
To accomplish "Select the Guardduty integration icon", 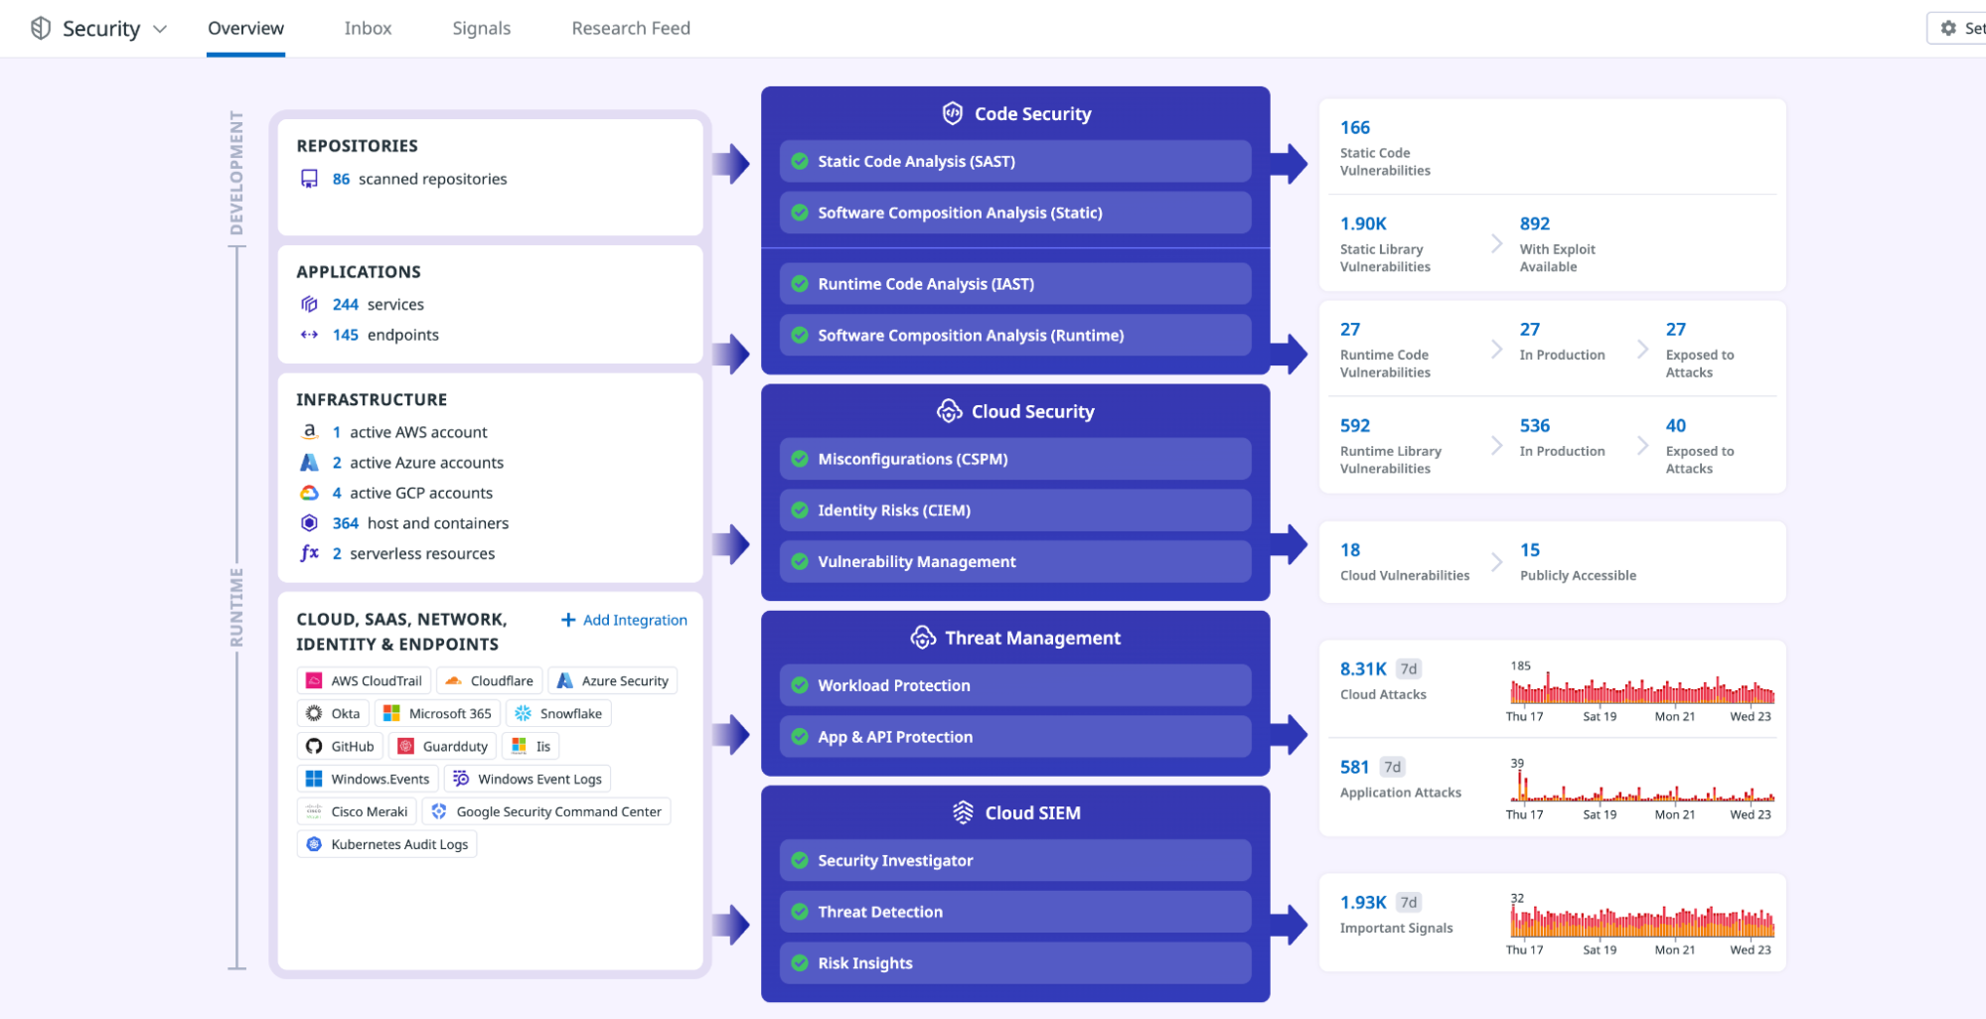I will click(406, 746).
